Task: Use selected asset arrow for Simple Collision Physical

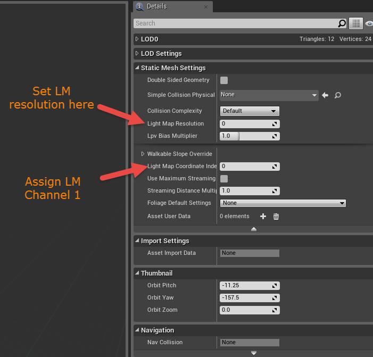Action: [x=325, y=95]
